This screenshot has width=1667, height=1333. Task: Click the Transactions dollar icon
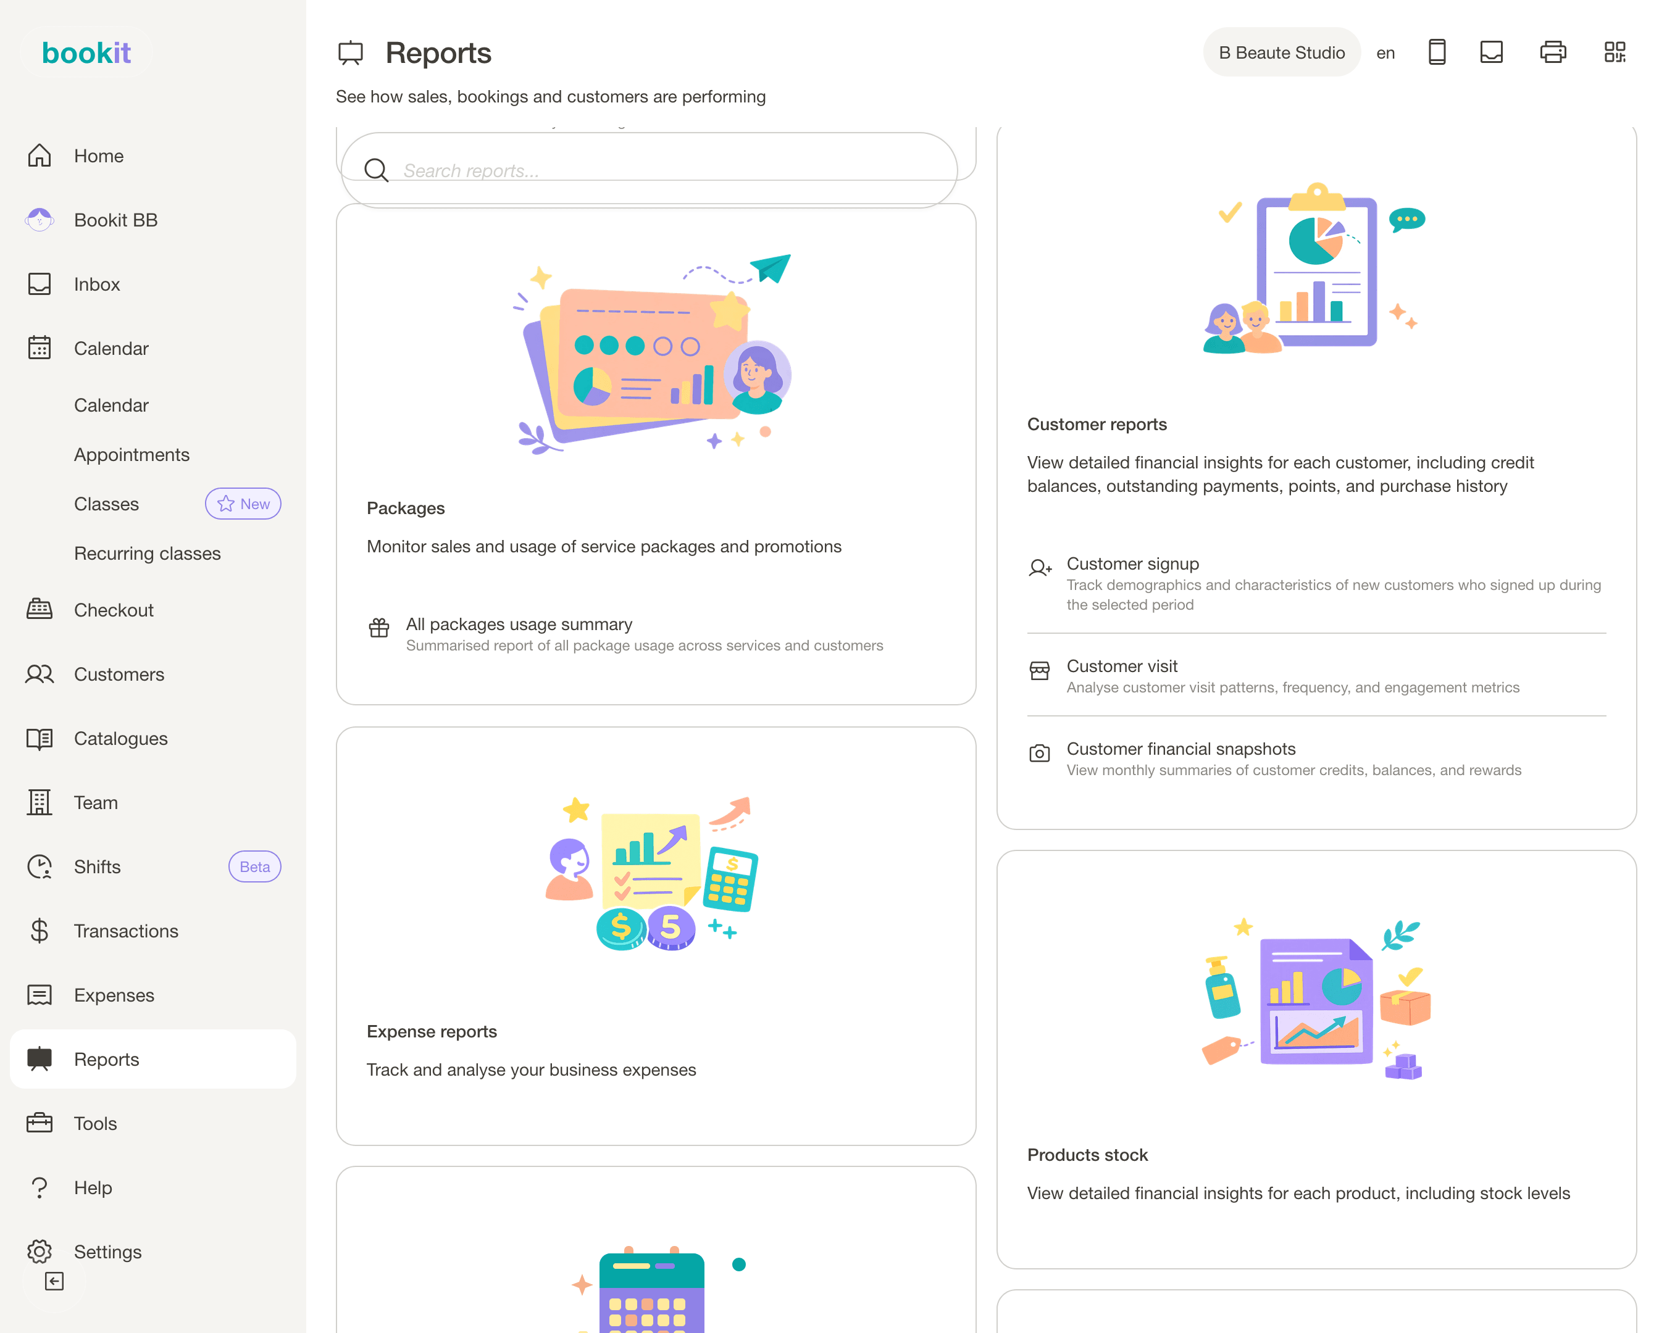click(40, 931)
